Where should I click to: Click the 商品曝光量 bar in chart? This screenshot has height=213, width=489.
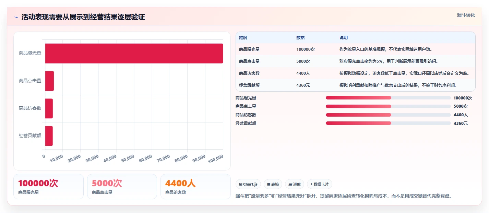(x=134, y=54)
